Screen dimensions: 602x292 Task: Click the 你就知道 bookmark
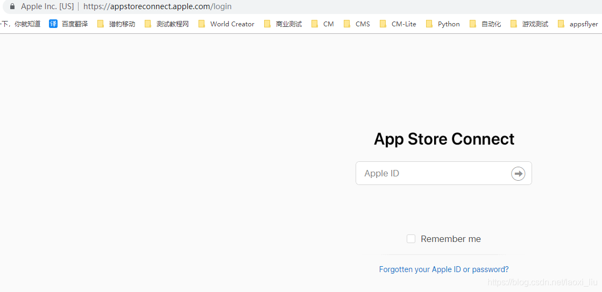tap(20, 24)
